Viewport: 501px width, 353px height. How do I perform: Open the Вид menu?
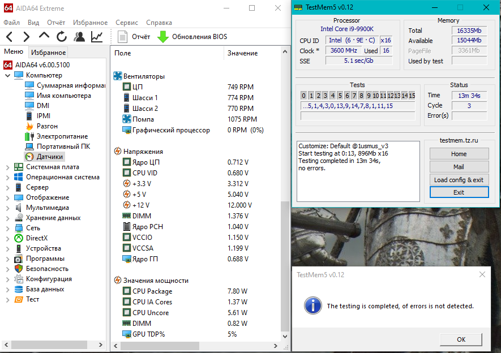point(33,22)
